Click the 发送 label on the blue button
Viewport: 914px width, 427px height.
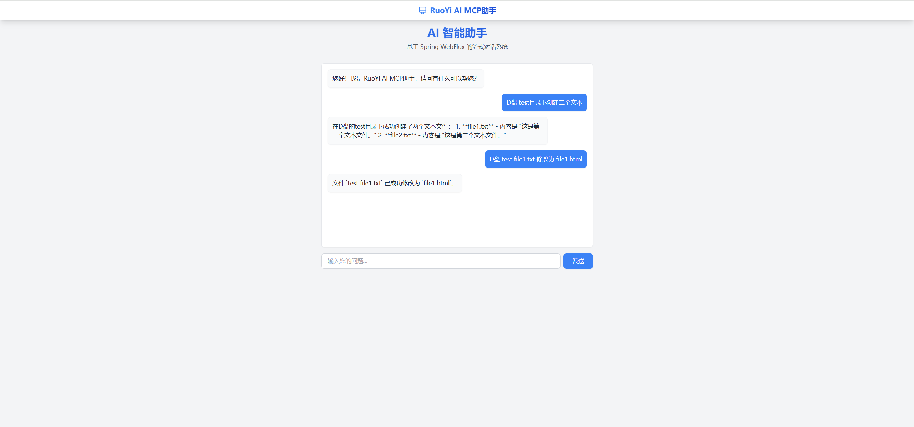(578, 261)
